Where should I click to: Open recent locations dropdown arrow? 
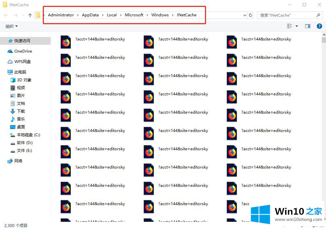tap(23, 15)
